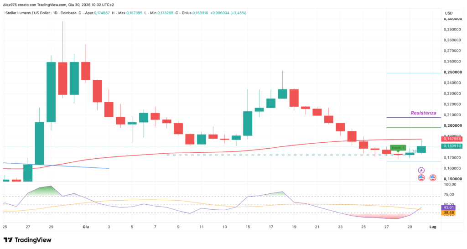
Task: Click the Chius.0,180910 close value
Action: [x=195, y=13]
